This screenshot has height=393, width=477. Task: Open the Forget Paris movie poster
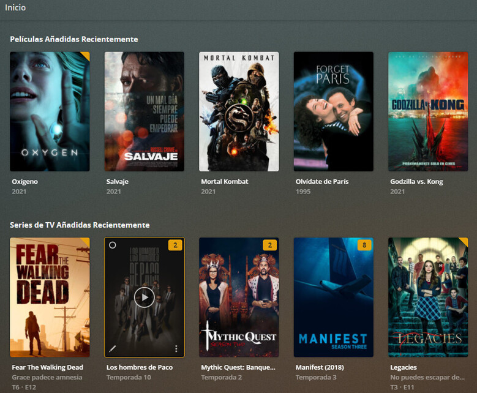coord(334,111)
